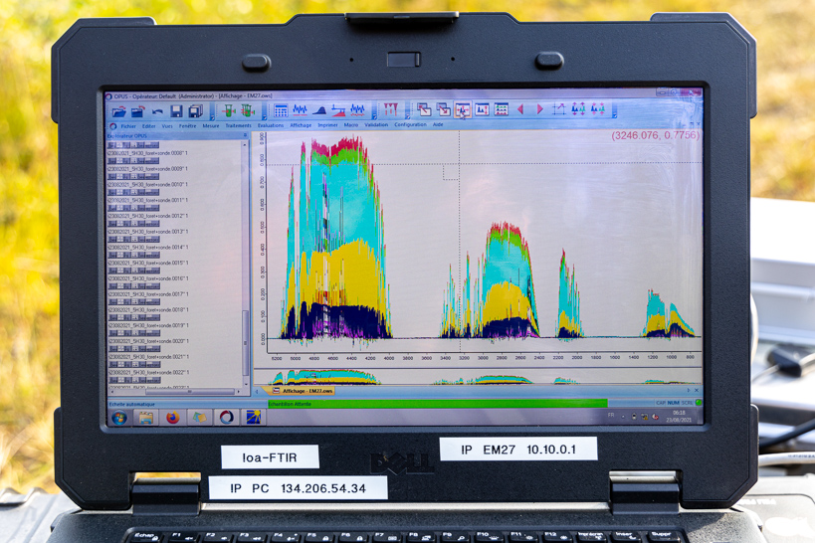Select file entry foret+sonde.0008 in explorer
The height and width of the screenshot is (543, 815).
point(147,153)
